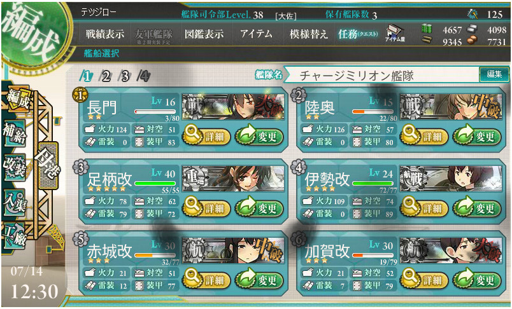Switch to fleet tab 3
This screenshot has height=309, width=512.
124,76
